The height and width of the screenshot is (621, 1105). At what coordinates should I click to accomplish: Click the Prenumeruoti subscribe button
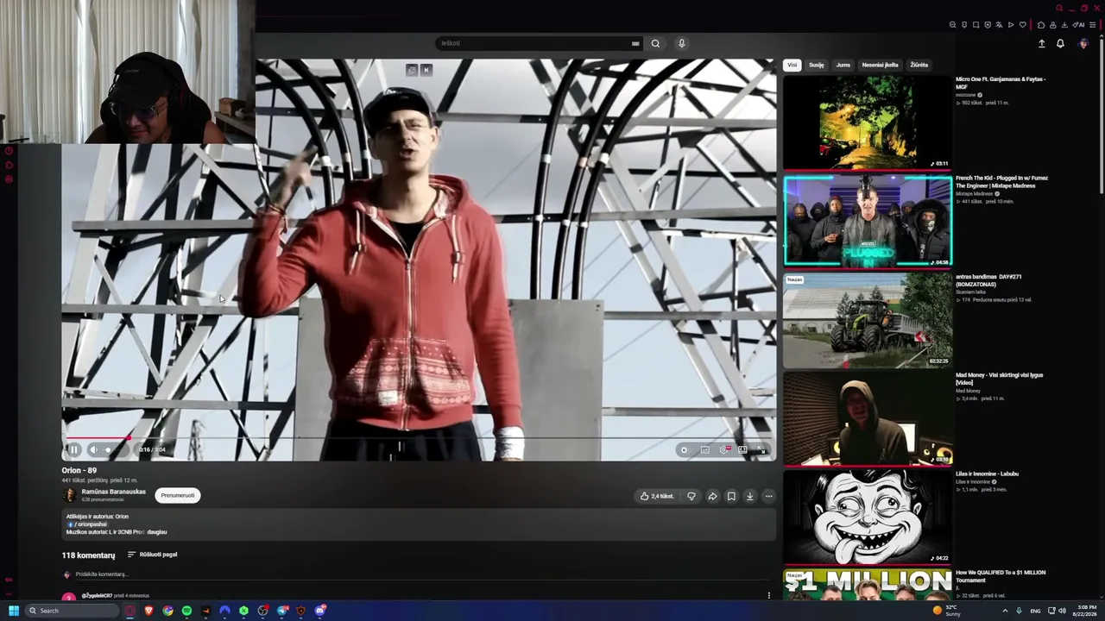pyautogui.click(x=178, y=495)
